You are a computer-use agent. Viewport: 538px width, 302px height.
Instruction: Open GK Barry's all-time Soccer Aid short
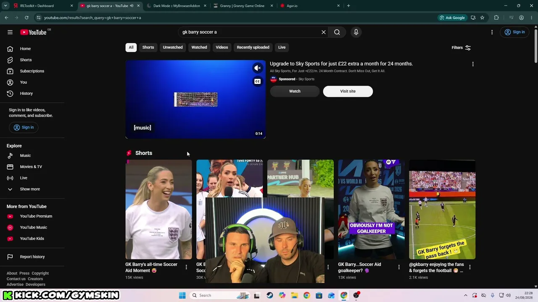[x=158, y=209]
